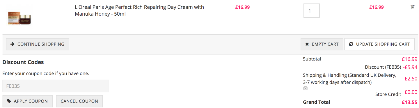Remove the L'Oreal item via trash icon

click(x=412, y=7)
